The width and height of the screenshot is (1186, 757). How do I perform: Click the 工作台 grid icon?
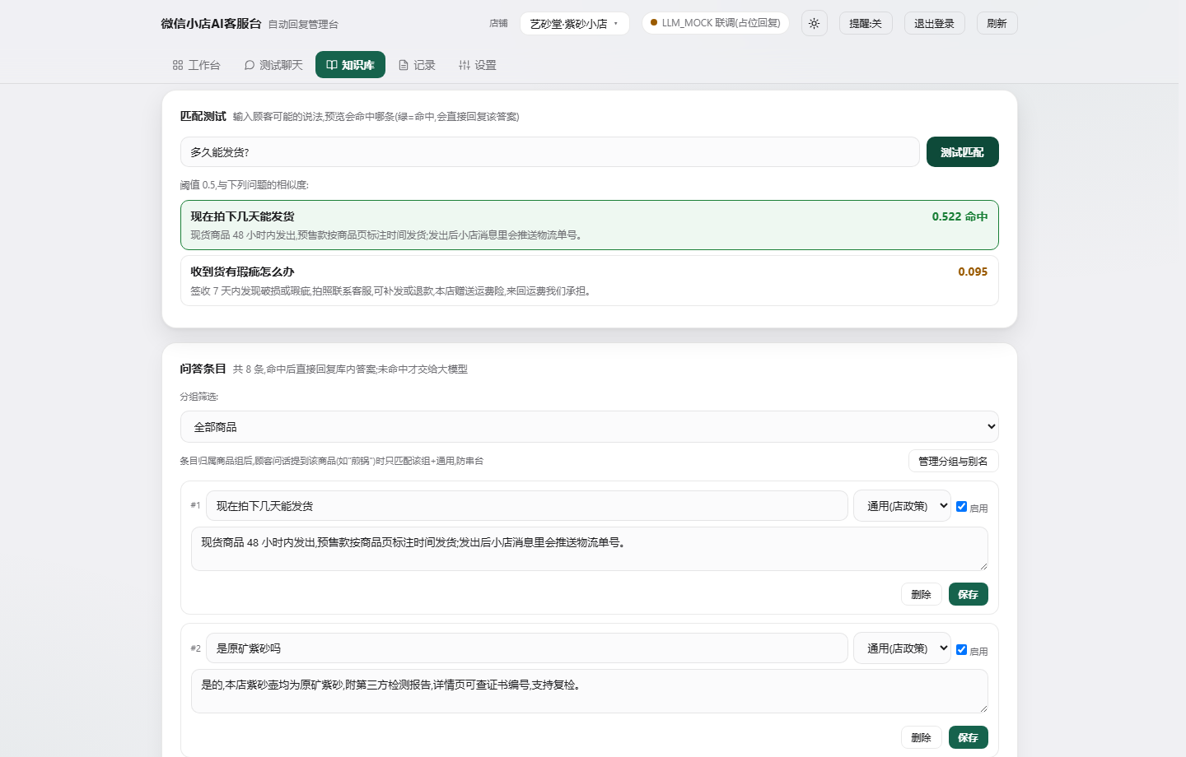point(178,65)
